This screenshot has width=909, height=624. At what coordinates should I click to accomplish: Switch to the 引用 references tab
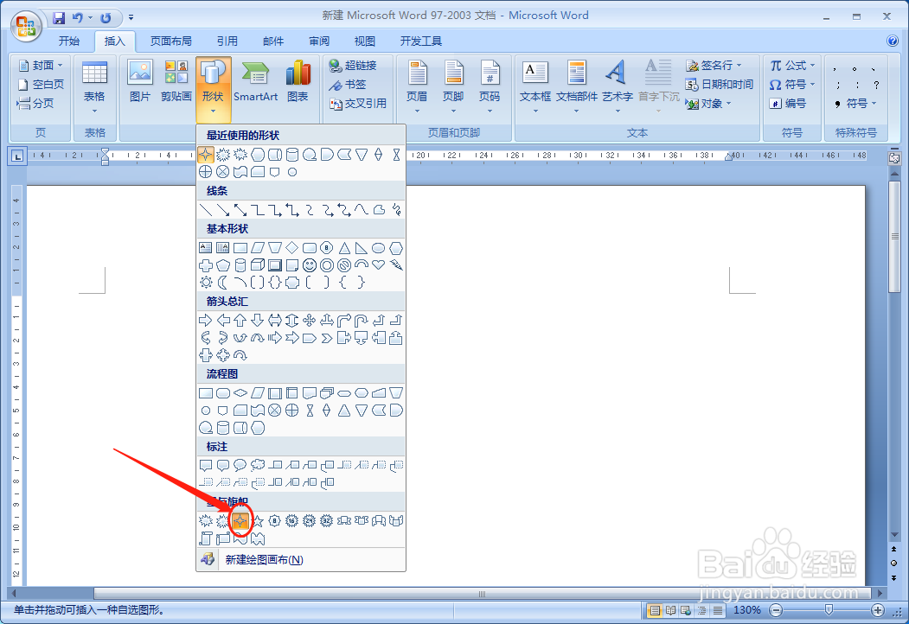coord(227,41)
